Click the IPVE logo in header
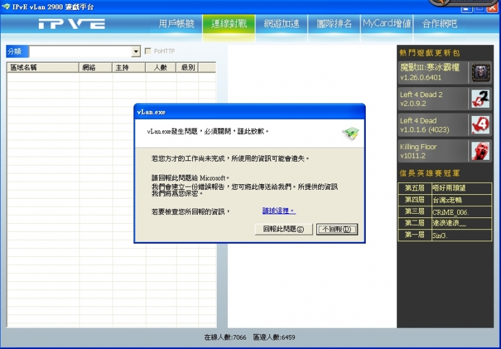The height and width of the screenshot is (349, 501). (72, 24)
